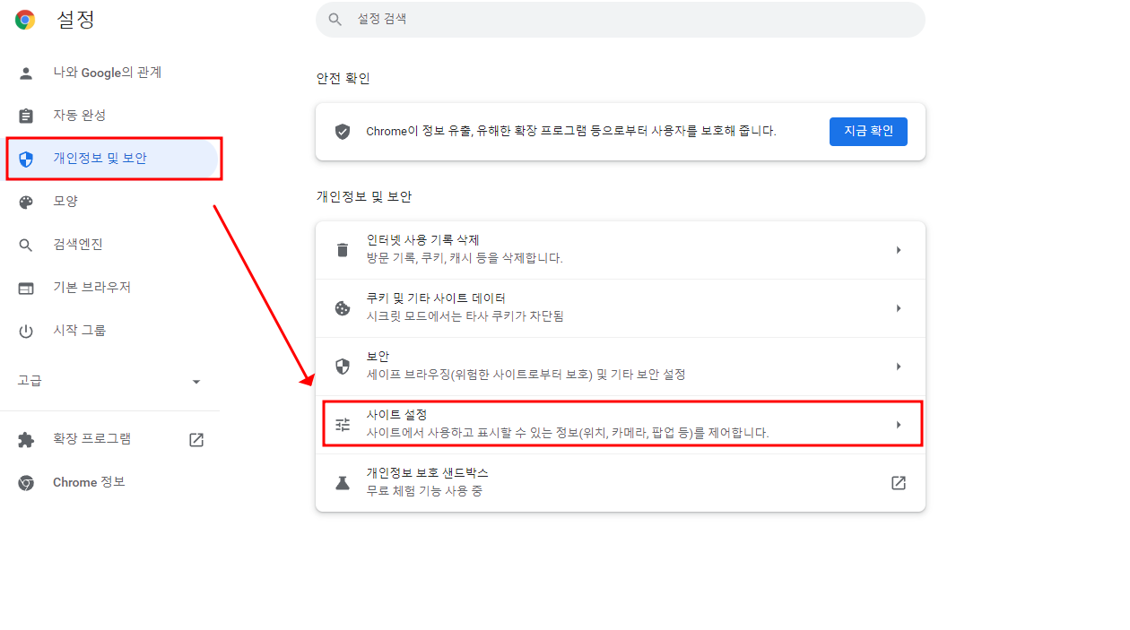Open Chrome 정보 link

89,482
